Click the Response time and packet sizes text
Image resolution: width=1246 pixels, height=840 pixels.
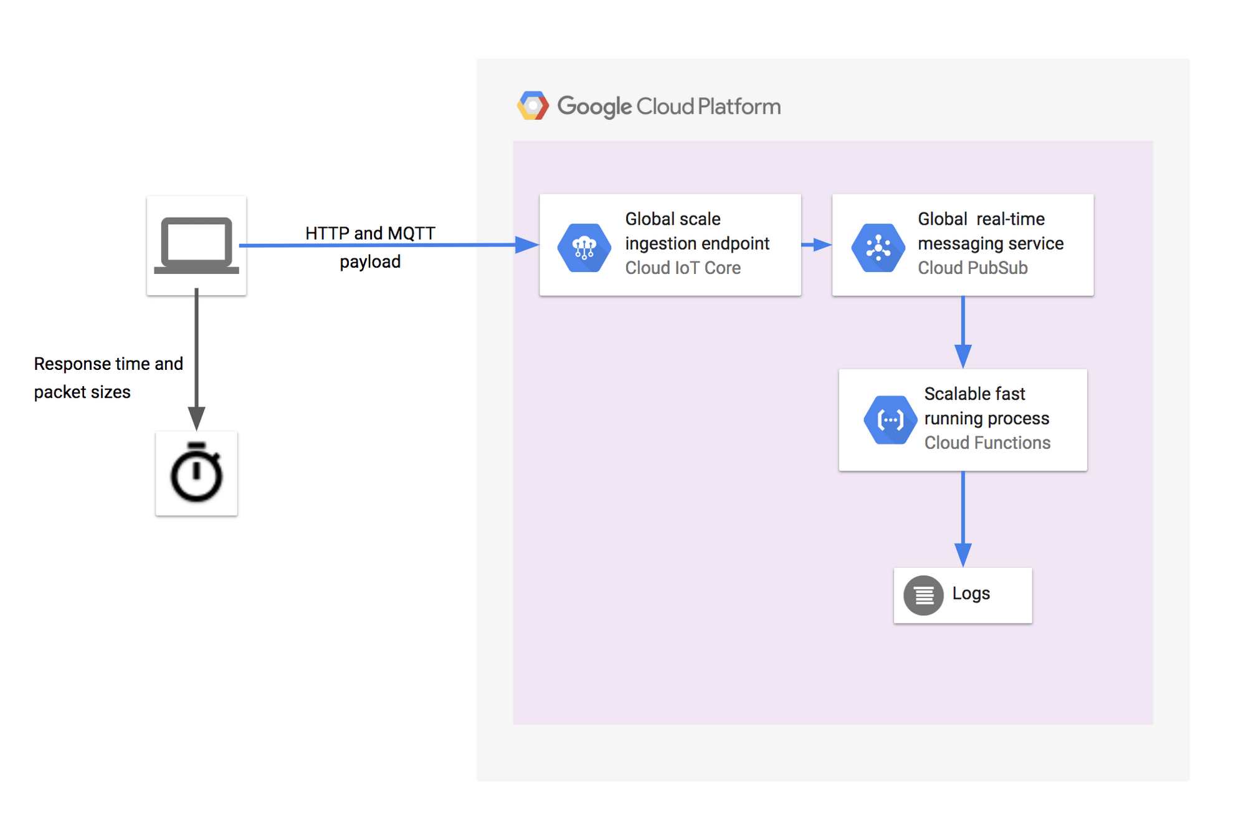coord(108,377)
